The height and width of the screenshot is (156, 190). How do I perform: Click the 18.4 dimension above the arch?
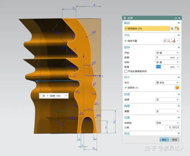click(89, 109)
